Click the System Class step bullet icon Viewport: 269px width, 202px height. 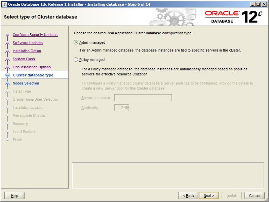tap(7, 59)
